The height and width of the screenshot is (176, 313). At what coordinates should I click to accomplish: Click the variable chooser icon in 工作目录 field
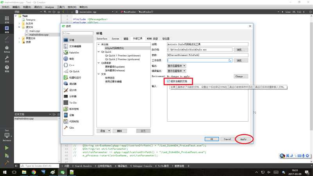tap(230, 60)
